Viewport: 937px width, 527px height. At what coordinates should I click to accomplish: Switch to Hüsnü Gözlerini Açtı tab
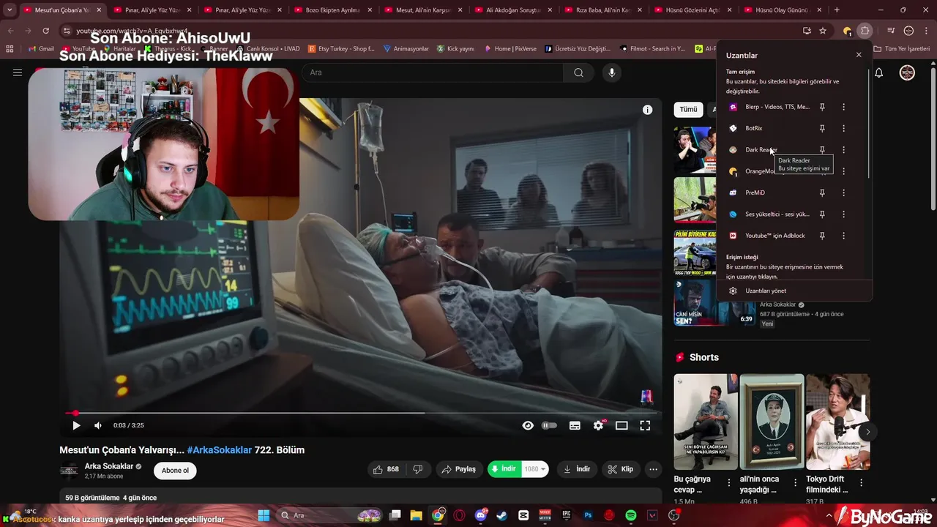pyautogui.click(x=693, y=10)
